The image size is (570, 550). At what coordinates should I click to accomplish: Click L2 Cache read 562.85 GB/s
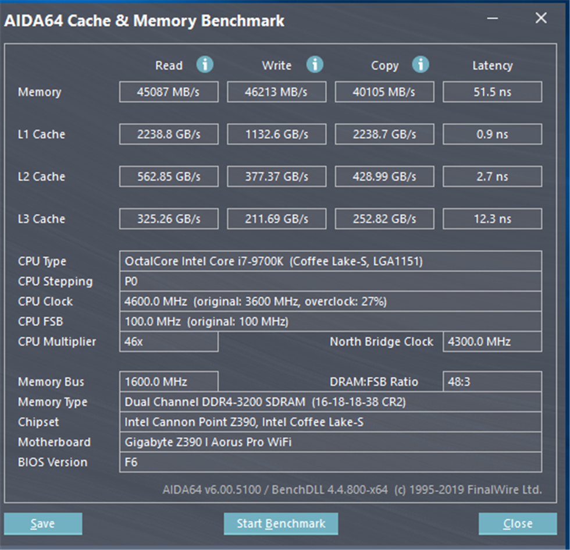click(x=169, y=176)
